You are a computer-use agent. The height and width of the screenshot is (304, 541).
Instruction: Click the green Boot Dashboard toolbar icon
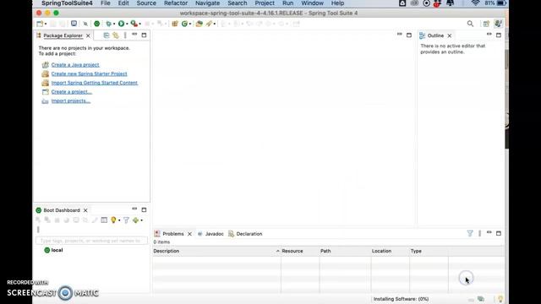(97, 24)
